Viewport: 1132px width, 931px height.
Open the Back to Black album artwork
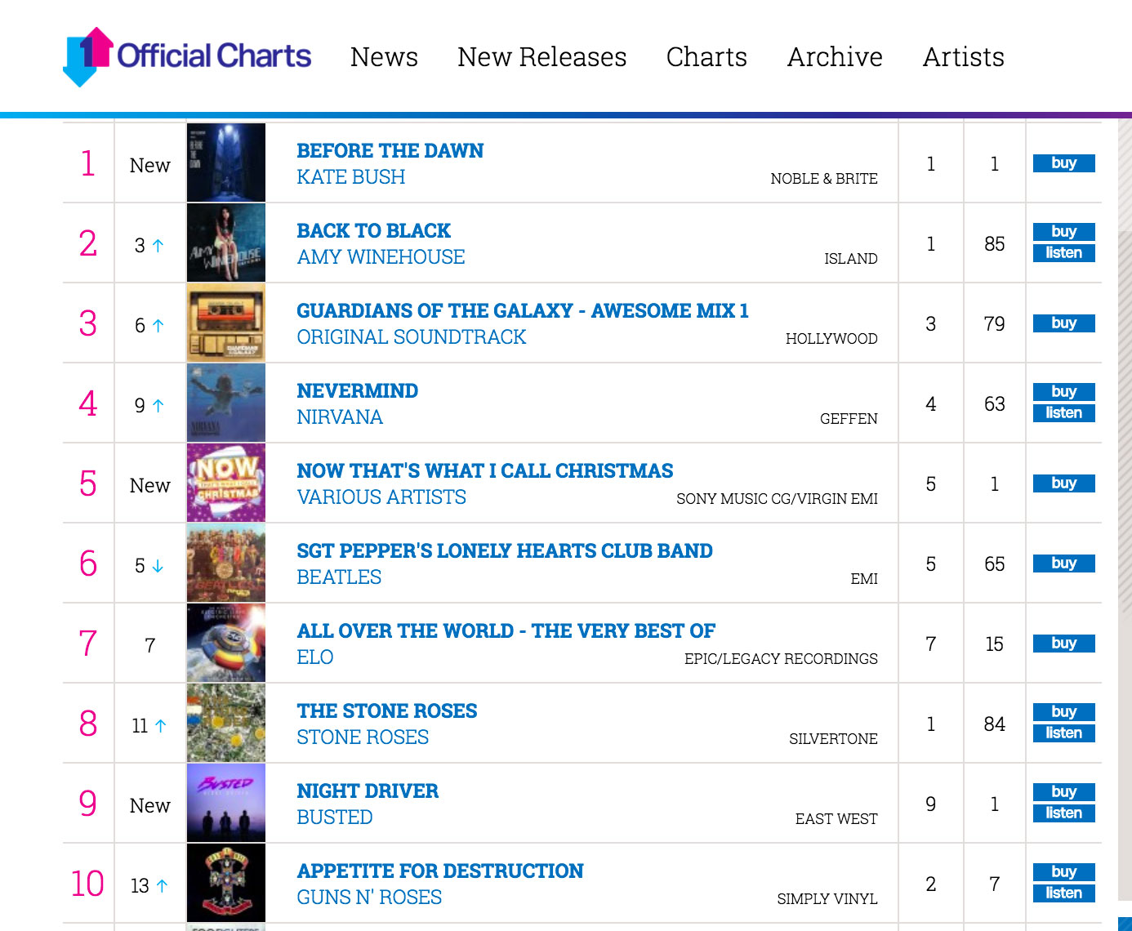[226, 243]
